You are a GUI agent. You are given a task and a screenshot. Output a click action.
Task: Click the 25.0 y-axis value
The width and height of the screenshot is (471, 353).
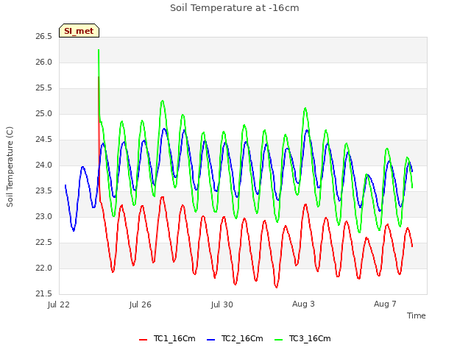coord(44,114)
